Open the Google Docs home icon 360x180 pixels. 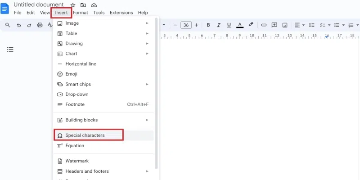pyautogui.click(x=5, y=9)
